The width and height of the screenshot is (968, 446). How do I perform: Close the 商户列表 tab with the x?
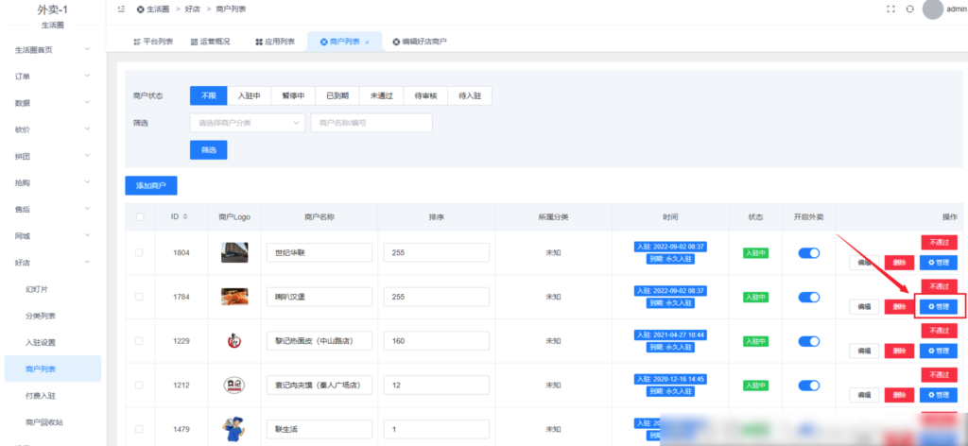click(367, 42)
